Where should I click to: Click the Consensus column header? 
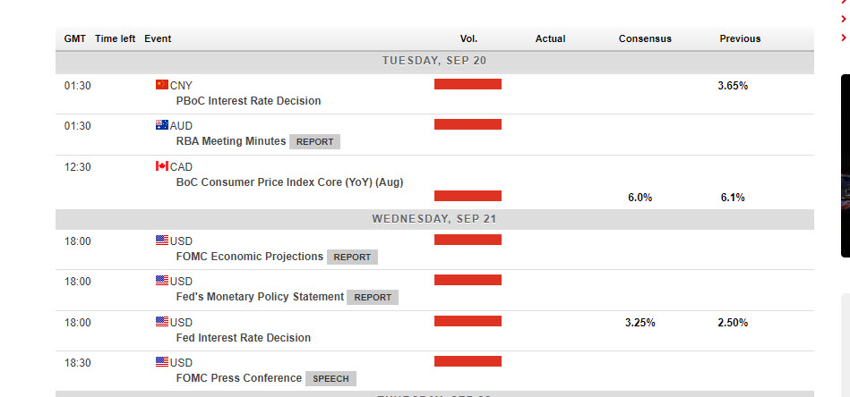644,38
